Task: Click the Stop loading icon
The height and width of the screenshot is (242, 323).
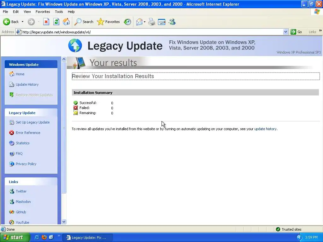Action: coord(46,22)
